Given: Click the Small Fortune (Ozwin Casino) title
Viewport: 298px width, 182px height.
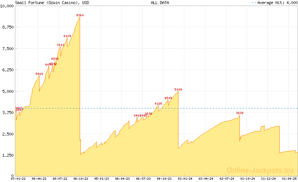Looking at the screenshot, I should click(x=47, y=3).
